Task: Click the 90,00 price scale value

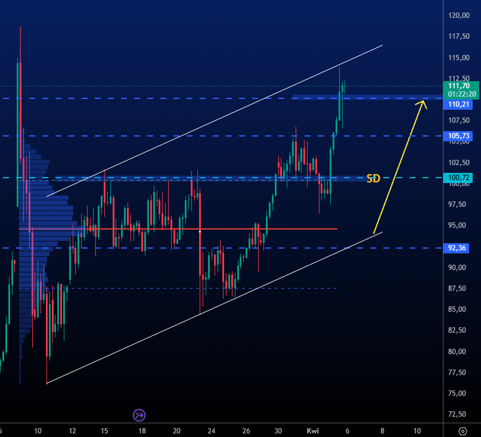Action: point(457,268)
